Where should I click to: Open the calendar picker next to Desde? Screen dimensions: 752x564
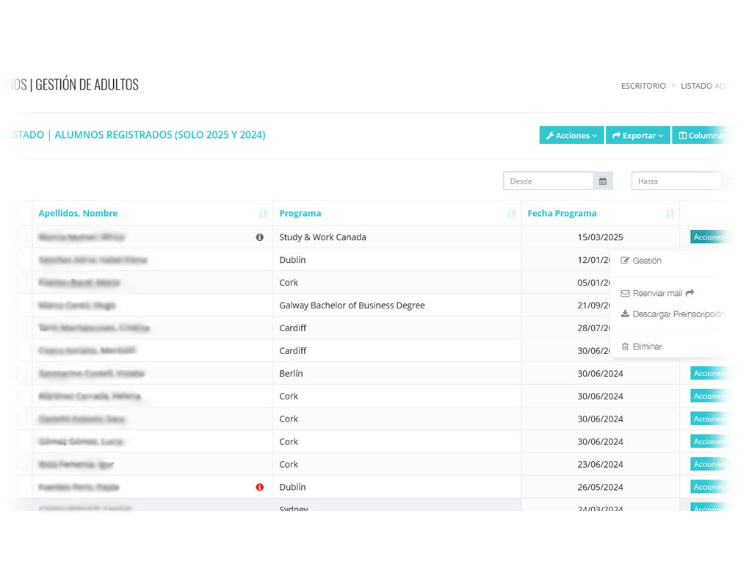pos(603,181)
